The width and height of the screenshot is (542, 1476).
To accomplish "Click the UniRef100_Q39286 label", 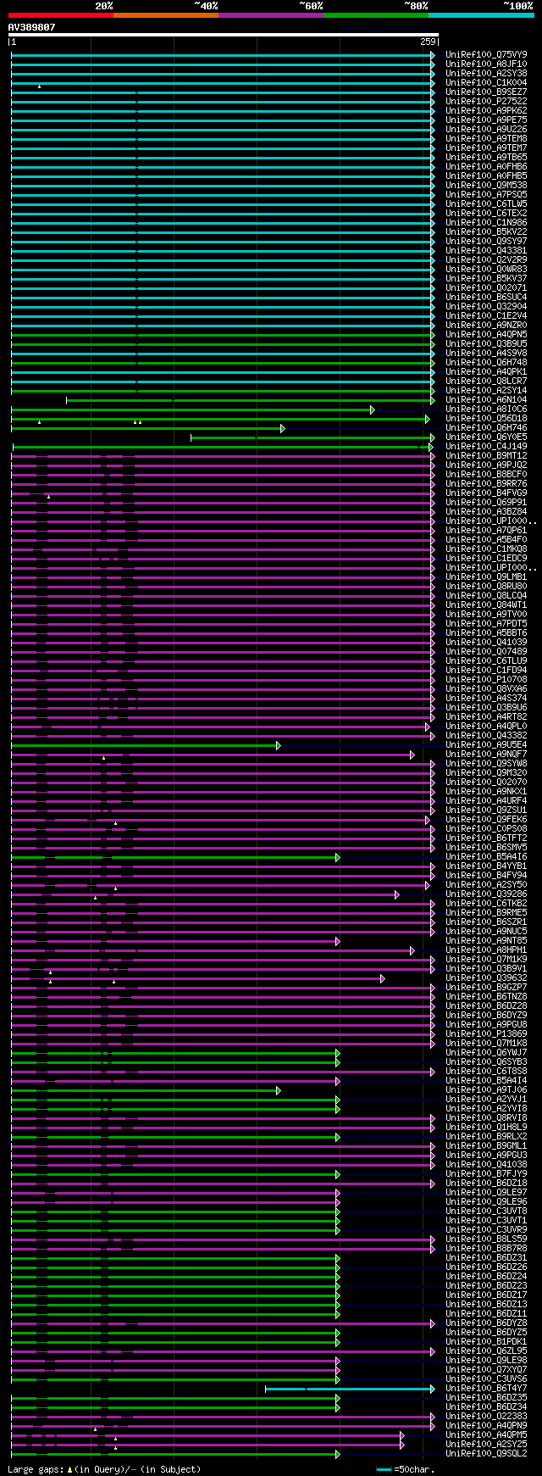I will [486, 894].
